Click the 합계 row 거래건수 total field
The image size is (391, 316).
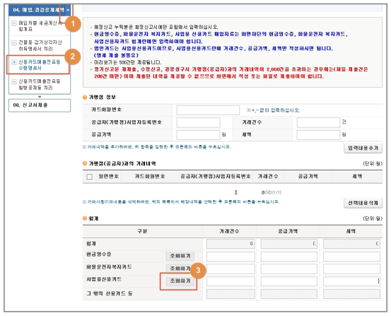pyautogui.click(x=230, y=244)
